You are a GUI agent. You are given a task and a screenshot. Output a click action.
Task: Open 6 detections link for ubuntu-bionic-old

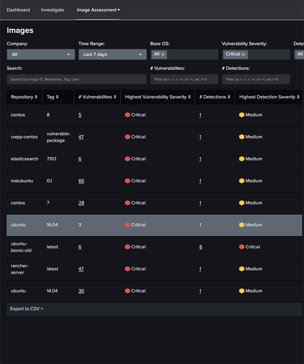(201, 247)
